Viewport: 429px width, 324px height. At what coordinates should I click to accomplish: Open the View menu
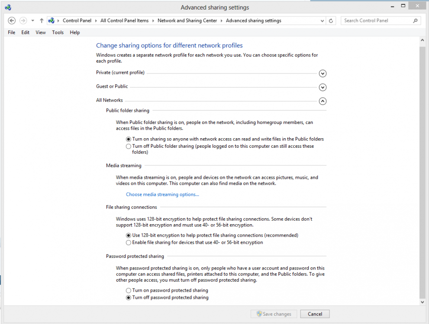coord(41,32)
